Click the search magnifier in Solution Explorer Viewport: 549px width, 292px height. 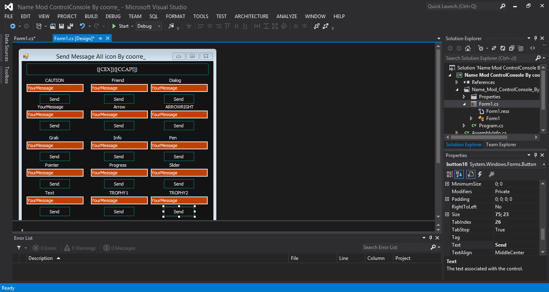pyautogui.click(x=538, y=58)
